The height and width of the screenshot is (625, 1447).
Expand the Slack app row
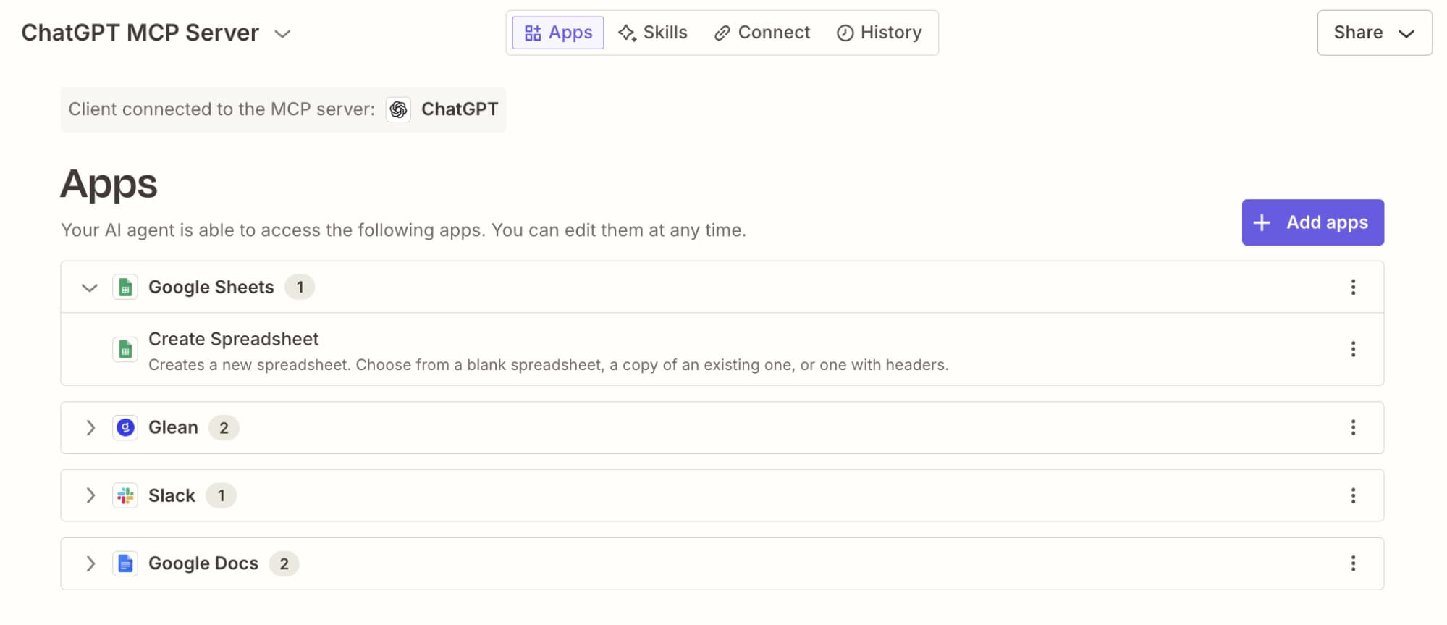tap(90, 496)
